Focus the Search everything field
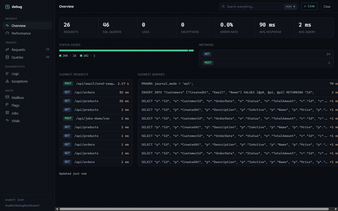The image size is (338, 211). [259, 6]
